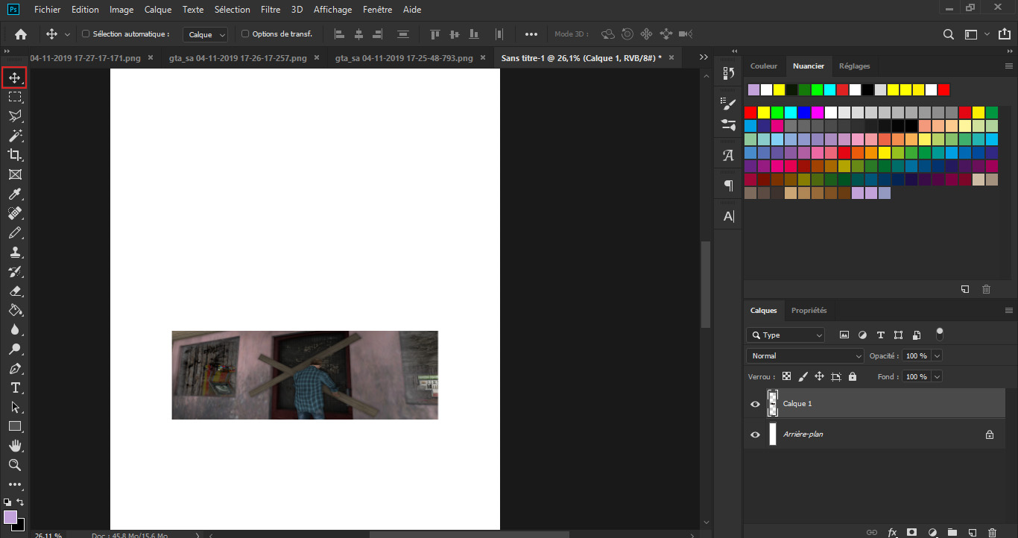Select the Rectangle shape tool
The width and height of the screenshot is (1018, 538).
pos(14,426)
